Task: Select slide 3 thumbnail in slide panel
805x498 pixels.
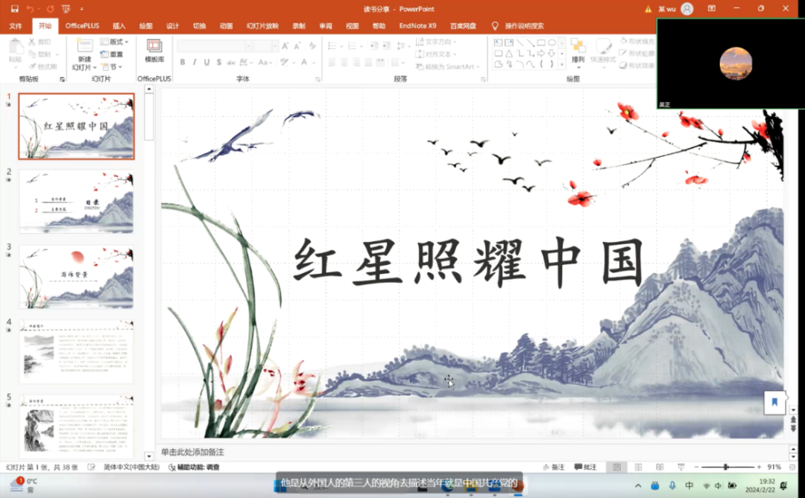Action: [76, 276]
